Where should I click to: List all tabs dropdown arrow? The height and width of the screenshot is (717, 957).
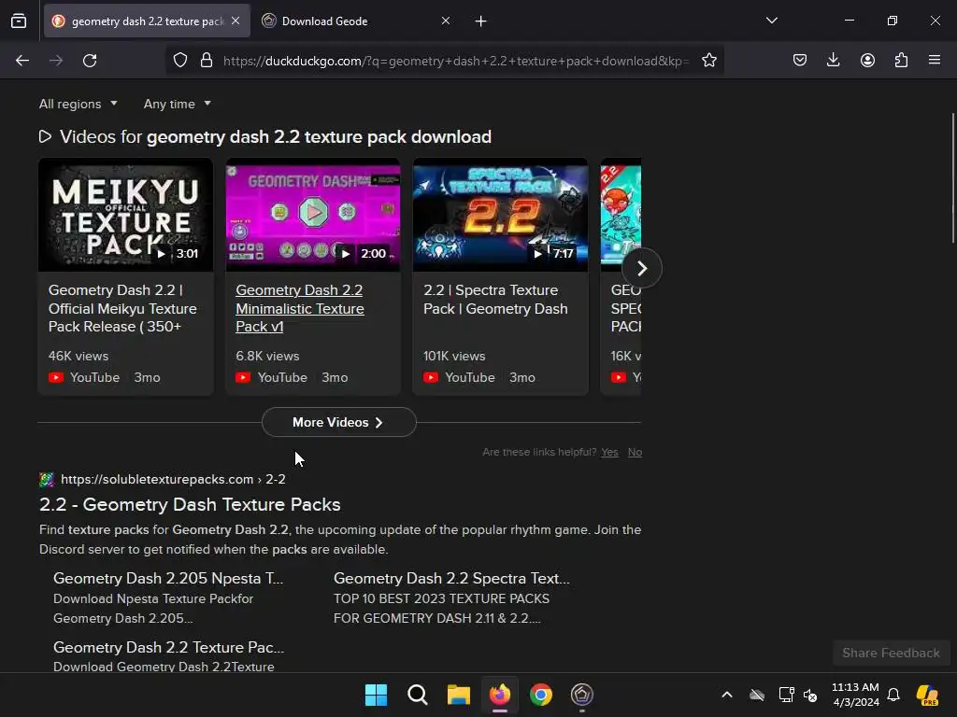(771, 21)
